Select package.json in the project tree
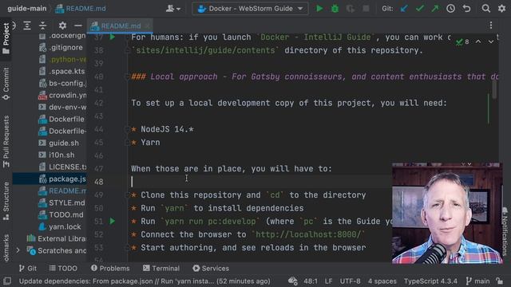This screenshot has height=287, width=511. pos(62,179)
